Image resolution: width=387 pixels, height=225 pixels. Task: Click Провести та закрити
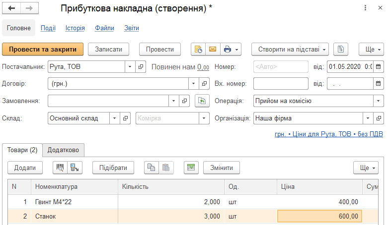click(x=43, y=49)
